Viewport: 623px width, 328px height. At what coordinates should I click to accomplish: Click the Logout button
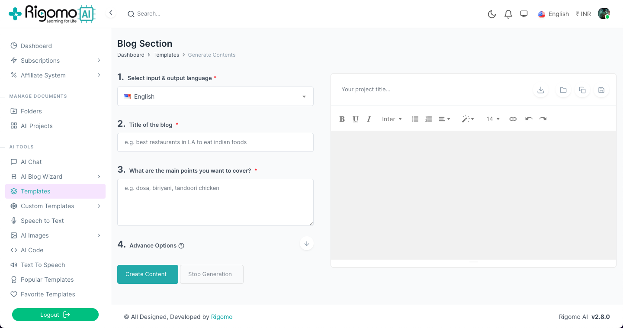click(x=55, y=315)
